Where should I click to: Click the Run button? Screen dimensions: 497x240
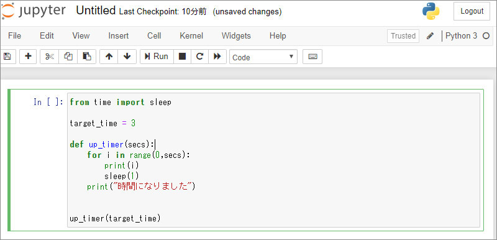[x=157, y=57]
